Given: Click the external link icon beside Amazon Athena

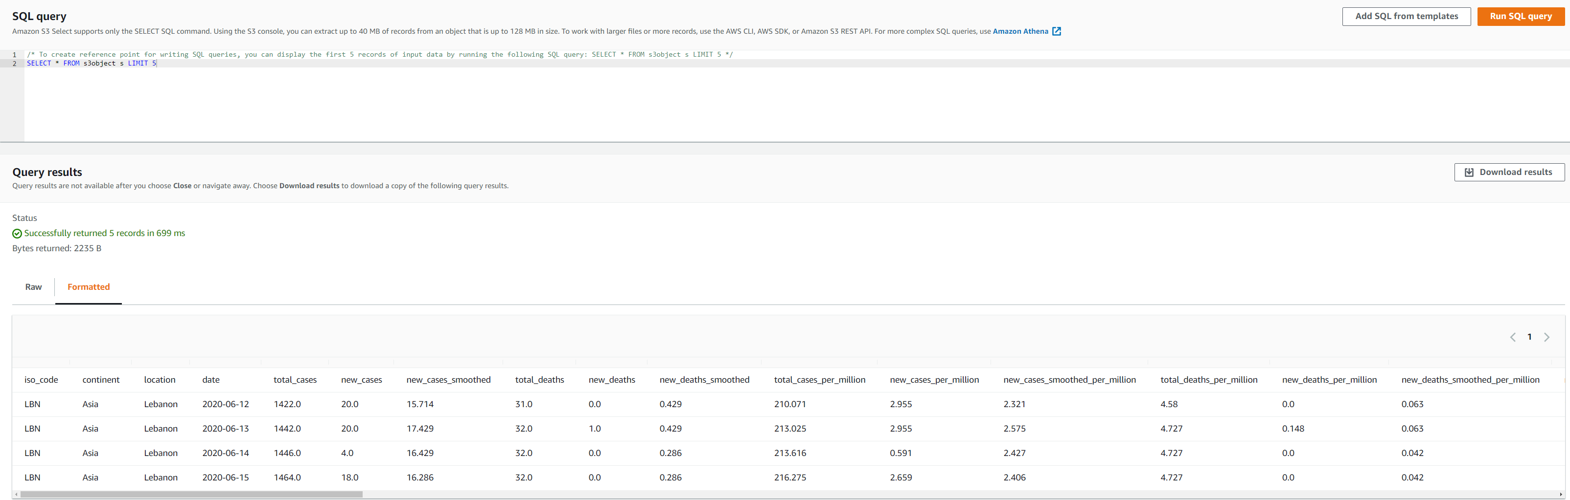Looking at the screenshot, I should (x=1056, y=32).
